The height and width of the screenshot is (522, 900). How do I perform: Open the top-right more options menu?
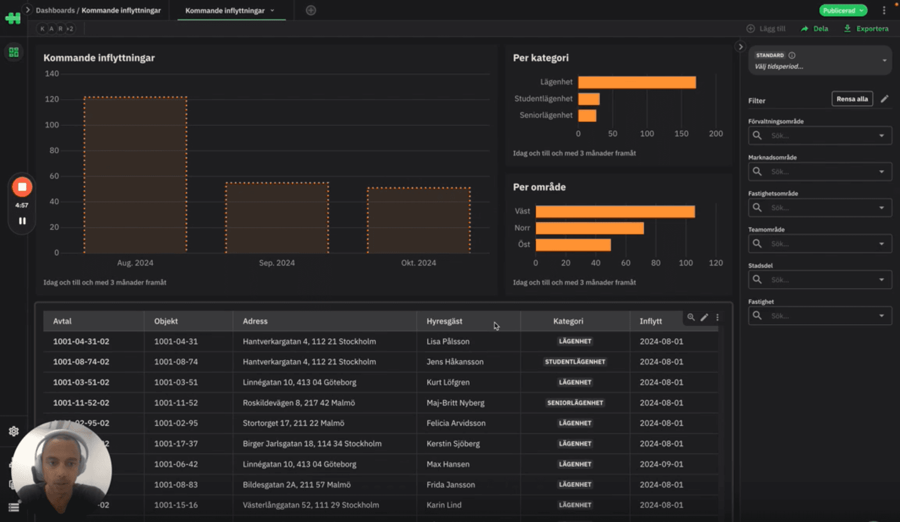tap(884, 10)
